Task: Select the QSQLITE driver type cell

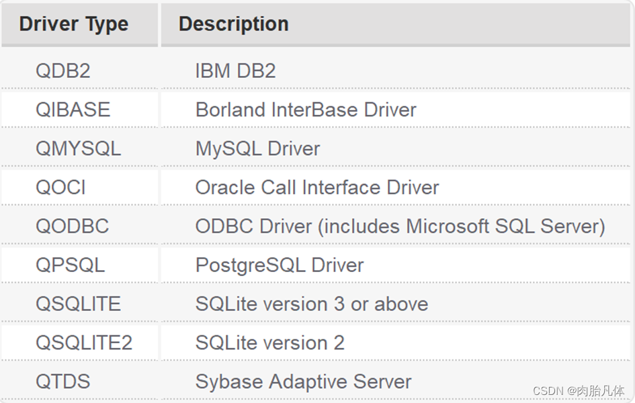Action: click(x=79, y=304)
